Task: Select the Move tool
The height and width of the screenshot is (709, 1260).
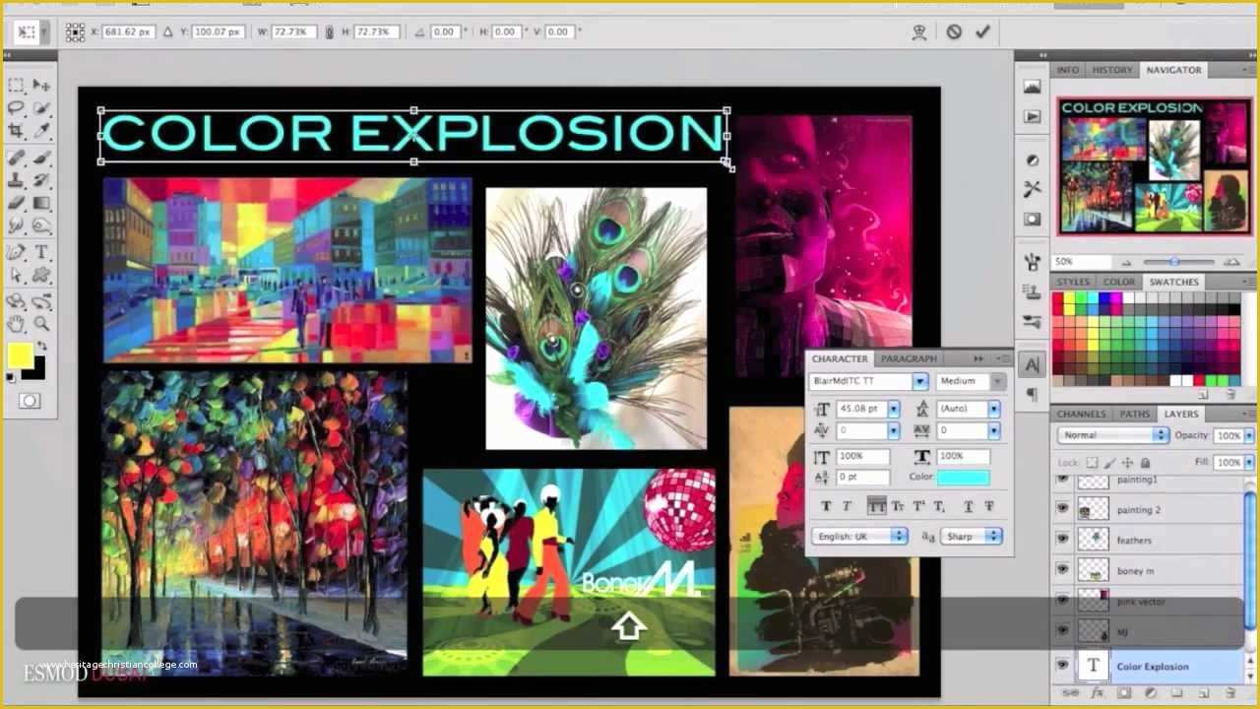Action: (41, 86)
